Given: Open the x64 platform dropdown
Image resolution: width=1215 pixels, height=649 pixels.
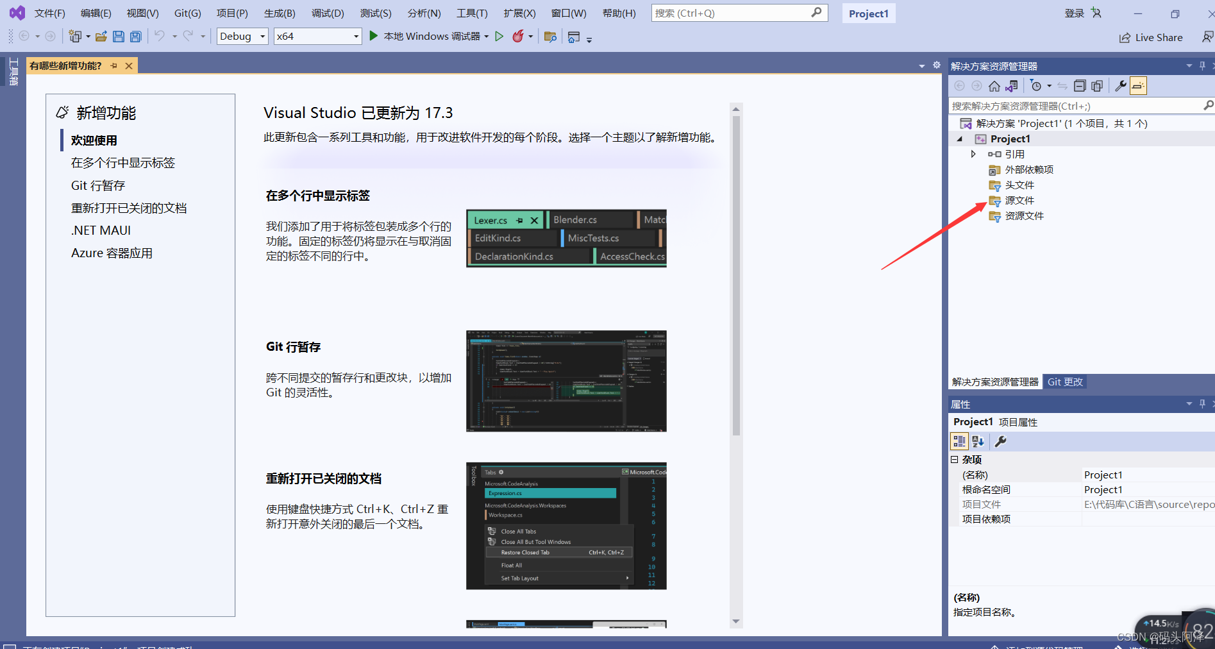Looking at the screenshot, I should pos(317,37).
